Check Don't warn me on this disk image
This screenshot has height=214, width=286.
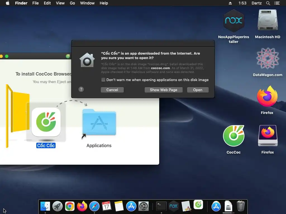click(103, 80)
